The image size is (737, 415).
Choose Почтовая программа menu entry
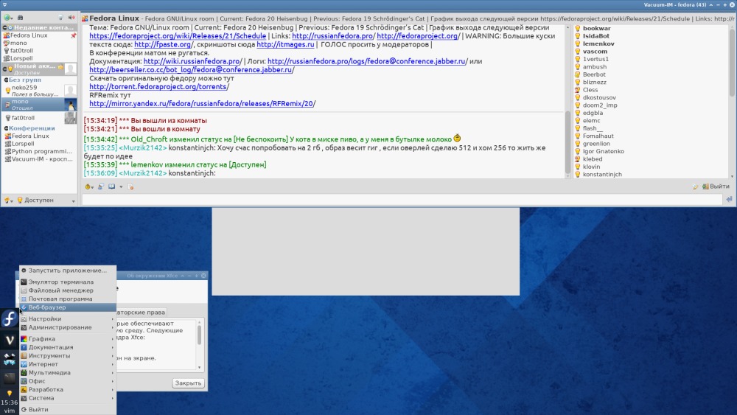pyautogui.click(x=68, y=299)
